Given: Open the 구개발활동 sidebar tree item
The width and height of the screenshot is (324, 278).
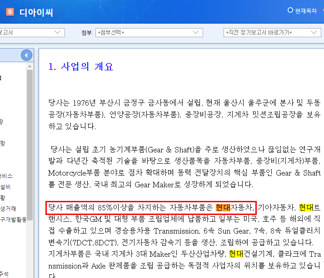Looking at the screenshot, I should [13, 219].
